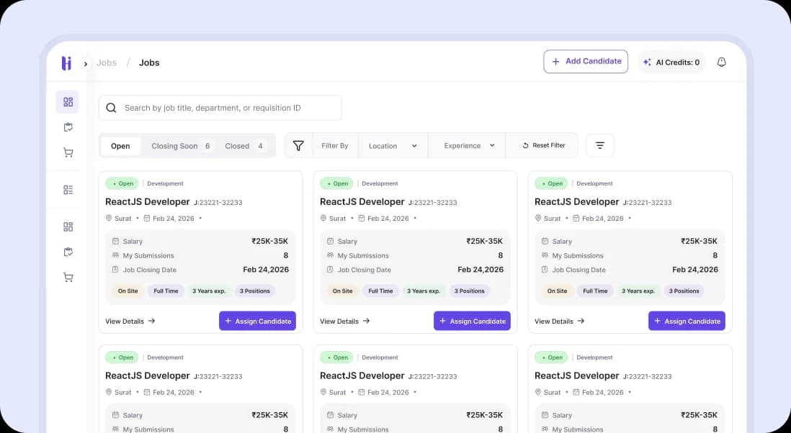Click the app logo in the header
Image resolution: width=791 pixels, height=433 pixels.
tap(66, 63)
